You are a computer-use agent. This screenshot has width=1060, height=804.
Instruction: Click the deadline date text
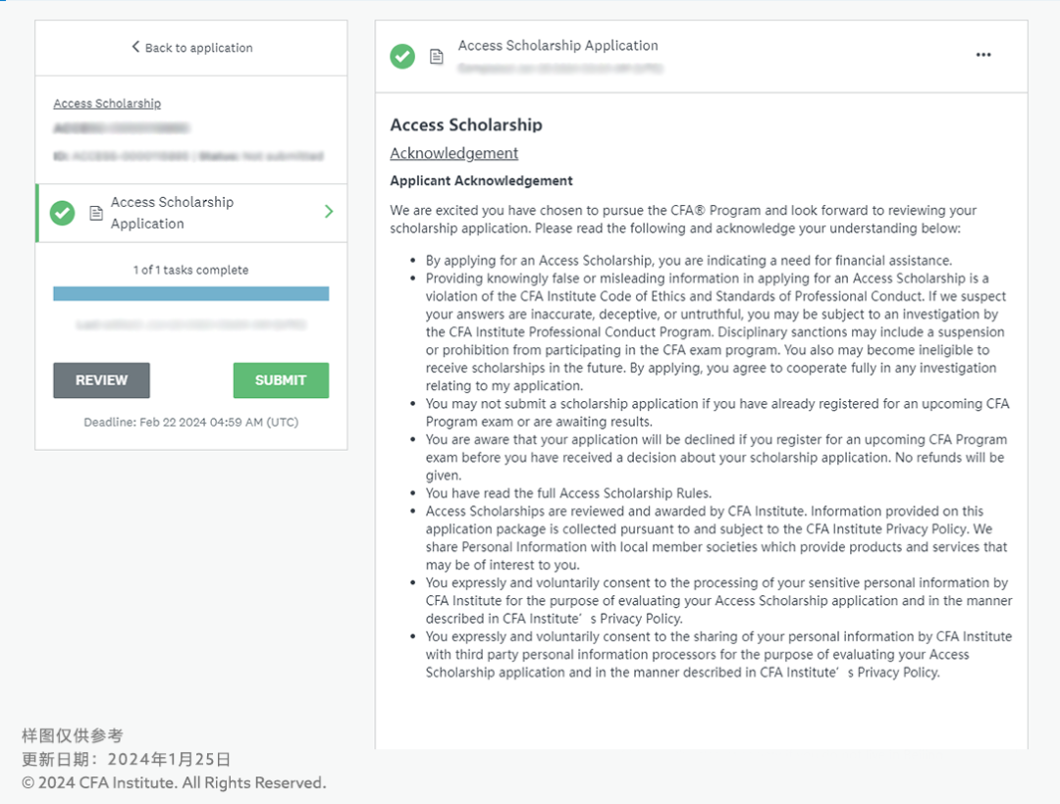point(190,423)
